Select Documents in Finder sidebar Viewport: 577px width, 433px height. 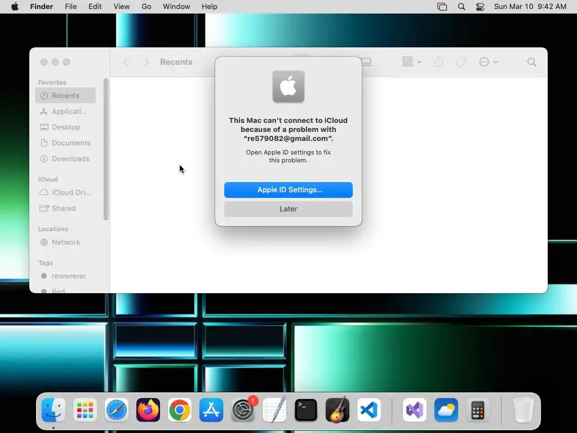coord(65,143)
